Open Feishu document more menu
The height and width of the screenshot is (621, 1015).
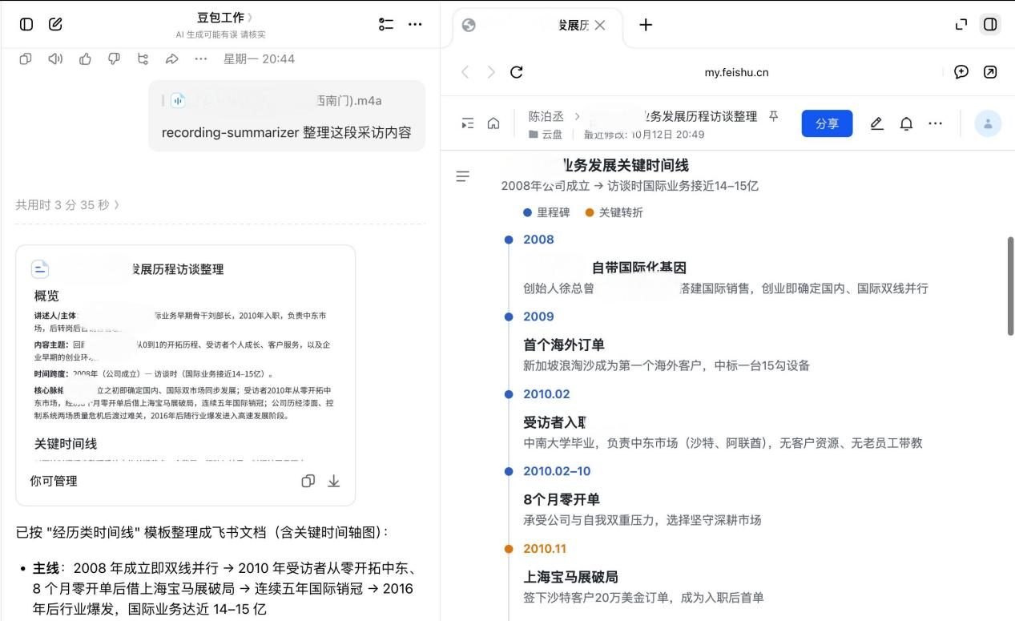click(x=935, y=123)
